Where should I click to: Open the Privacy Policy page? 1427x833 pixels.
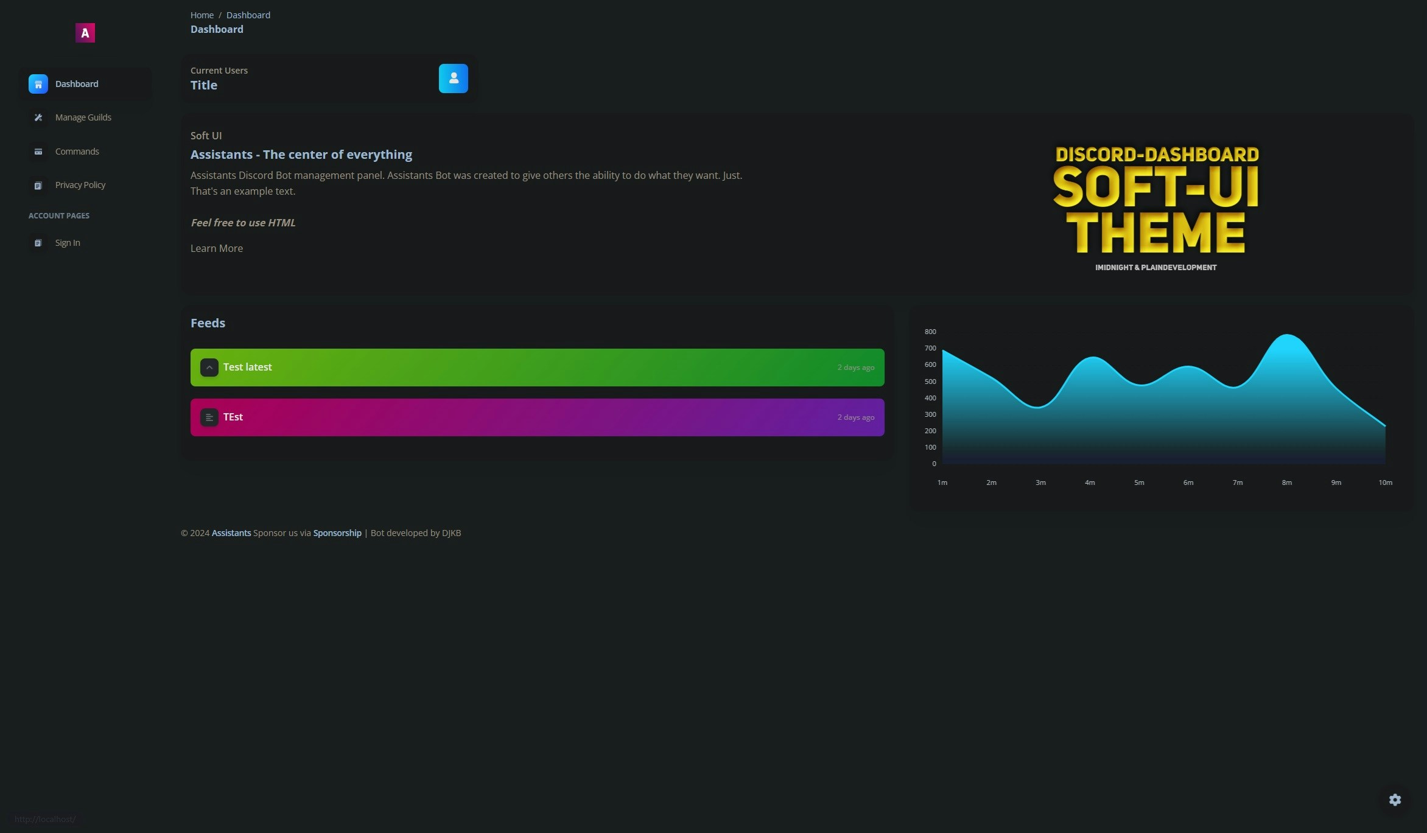pyautogui.click(x=80, y=185)
